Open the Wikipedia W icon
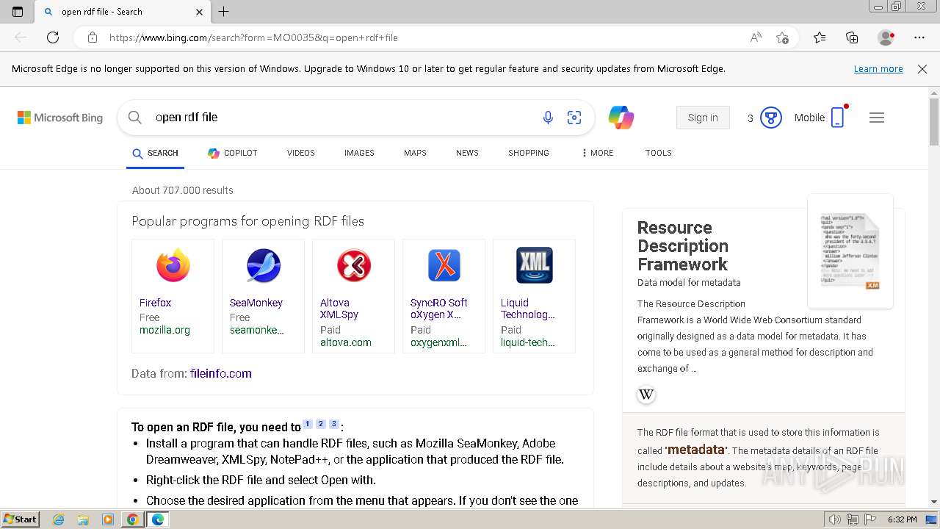Image resolution: width=940 pixels, height=529 pixels. click(646, 395)
